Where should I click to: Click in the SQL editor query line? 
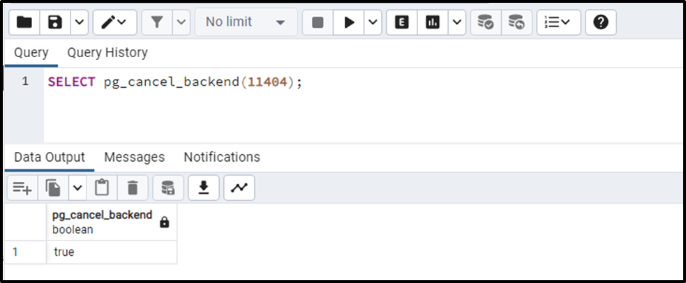coord(175,82)
